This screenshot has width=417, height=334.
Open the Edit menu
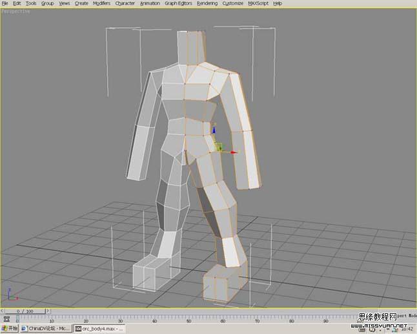point(17,3)
